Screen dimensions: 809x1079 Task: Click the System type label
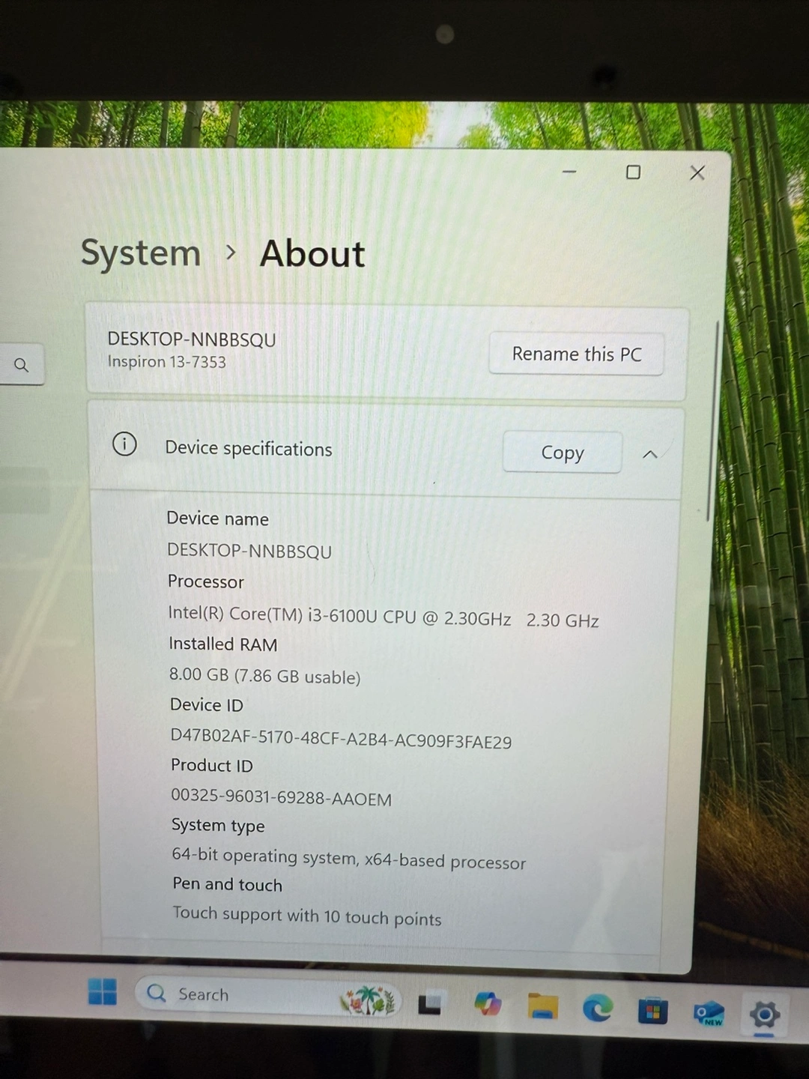pyautogui.click(x=218, y=826)
